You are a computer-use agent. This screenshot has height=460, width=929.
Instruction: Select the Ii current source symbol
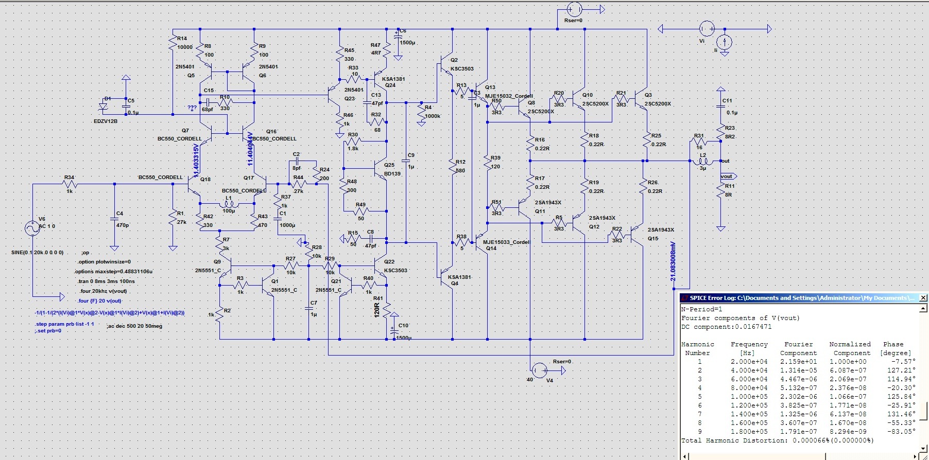[725, 43]
